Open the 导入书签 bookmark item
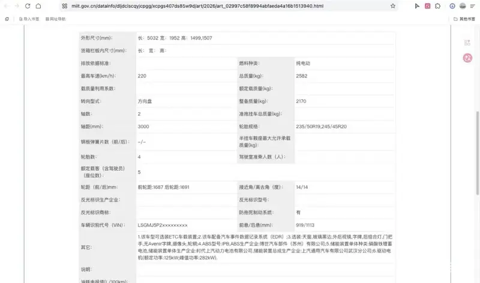 [x=29, y=19]
